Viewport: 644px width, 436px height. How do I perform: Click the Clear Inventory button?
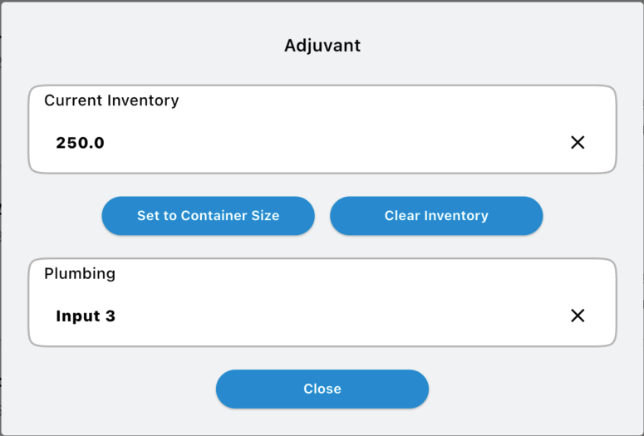[x=436, y=216]
